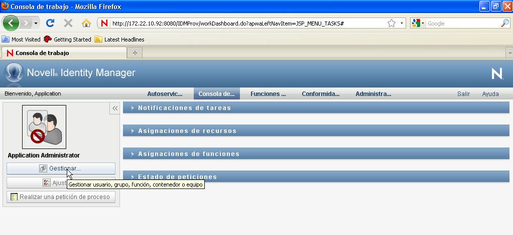This screenshot has height=235, width=513.
Task: Open the list all tabs dropdown
Action: [x=509, y=53]
